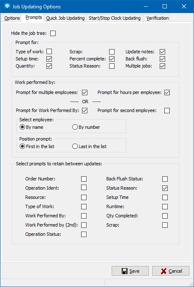Disable the Update notes prompt

[162, 52]
